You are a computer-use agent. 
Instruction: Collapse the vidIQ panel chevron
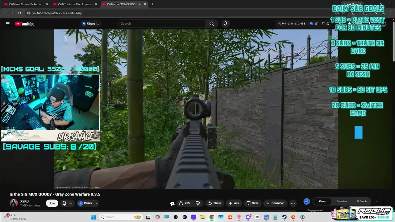376,201
